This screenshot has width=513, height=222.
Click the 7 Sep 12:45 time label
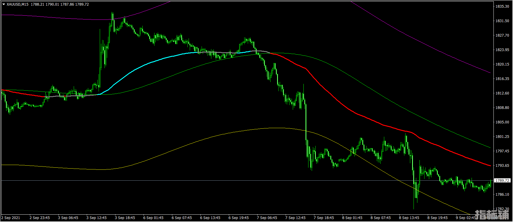[295, 218]
